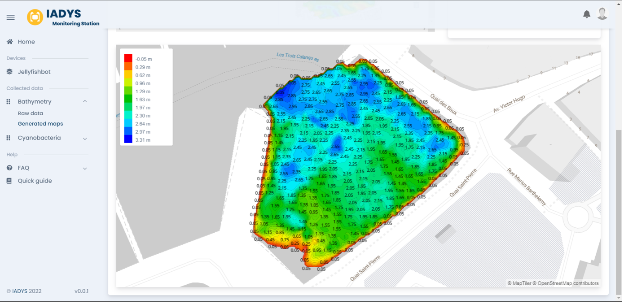Click the Cyanobacteria grid icon
Viewport: 624px width, 304px height.
[x=8, y=138]
